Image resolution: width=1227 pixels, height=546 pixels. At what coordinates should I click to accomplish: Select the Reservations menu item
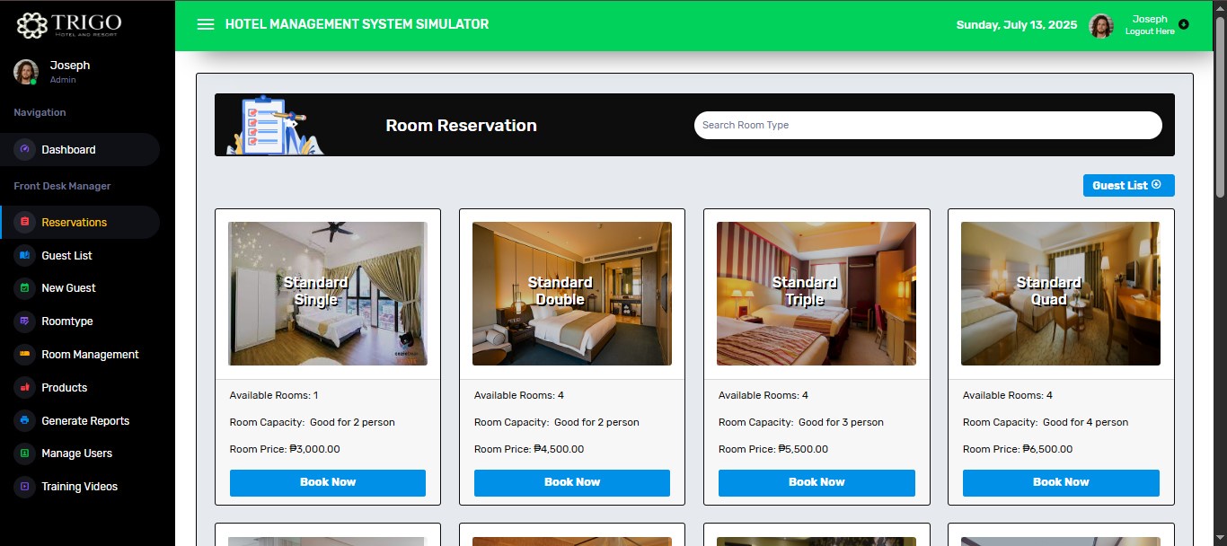[81, 223]
